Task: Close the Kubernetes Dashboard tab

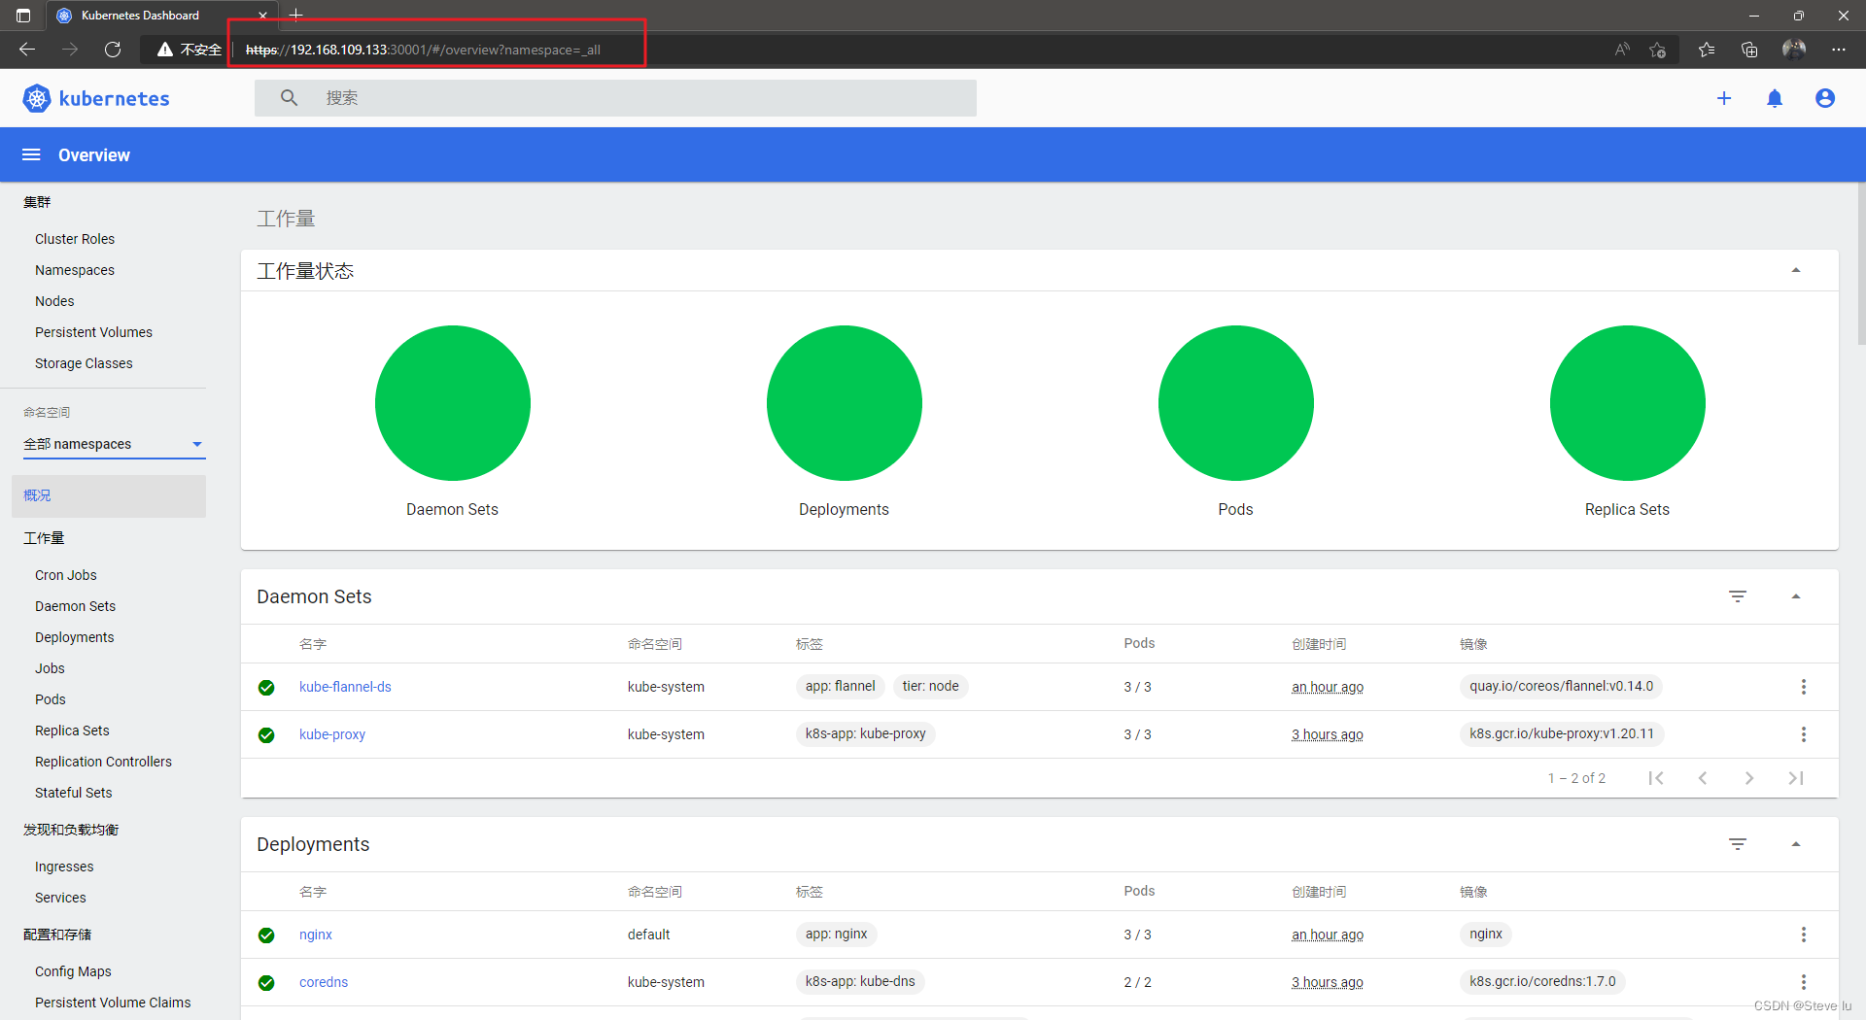Action: click(x=262, y=16)
